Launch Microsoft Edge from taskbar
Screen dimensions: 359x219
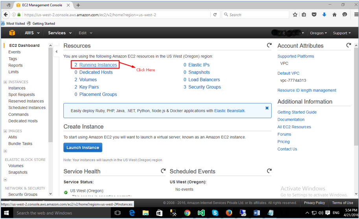[x=132, y=213]
